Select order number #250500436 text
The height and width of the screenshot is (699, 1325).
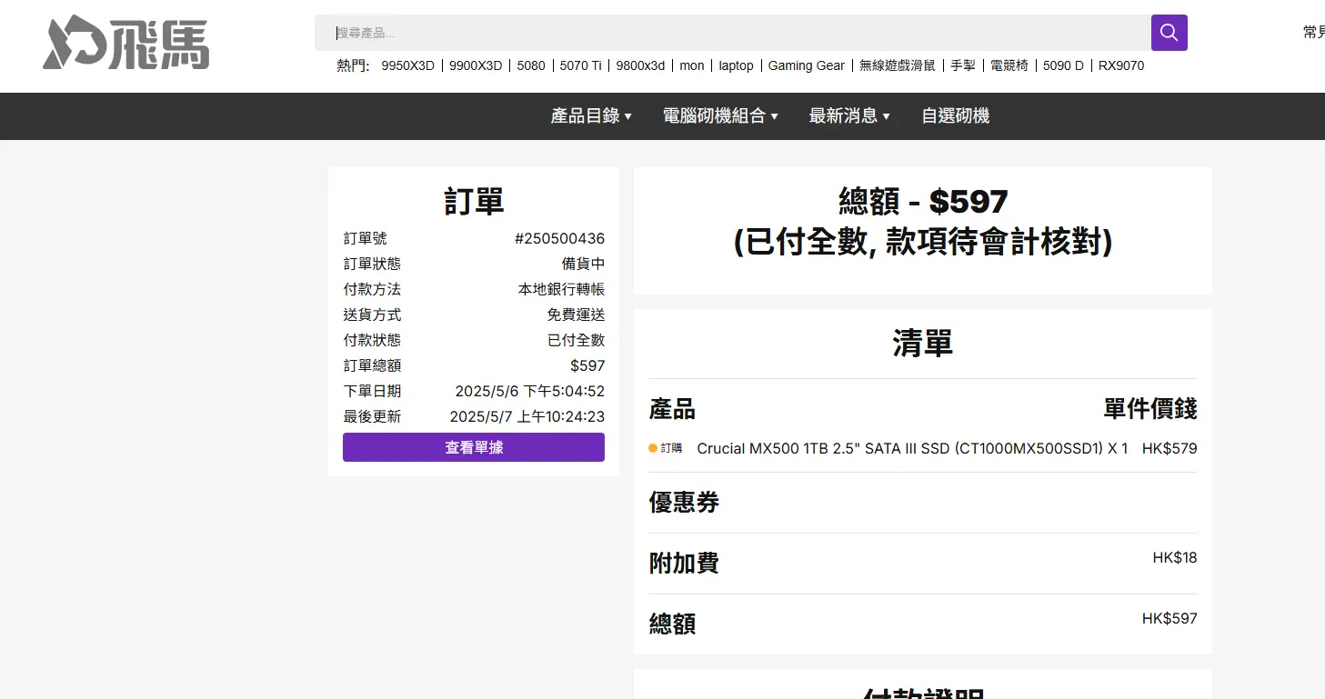pos(559,238)
